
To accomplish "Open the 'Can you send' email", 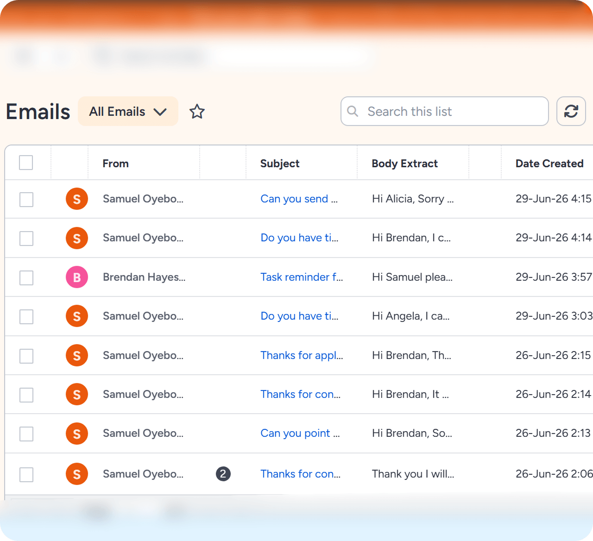I will point(299,199).
